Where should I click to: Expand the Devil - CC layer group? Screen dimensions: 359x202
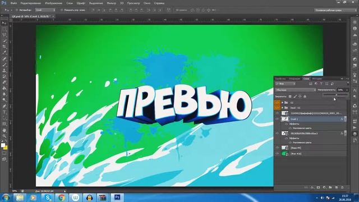click(282, 108)
